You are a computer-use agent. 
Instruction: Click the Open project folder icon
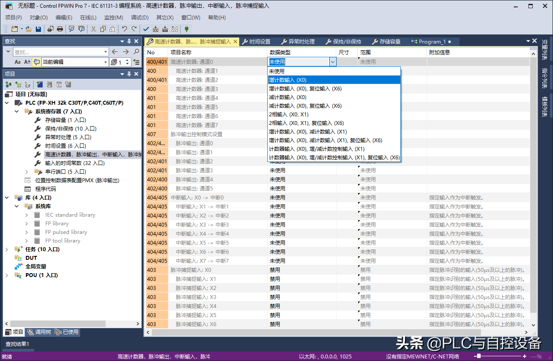[28, 29]
